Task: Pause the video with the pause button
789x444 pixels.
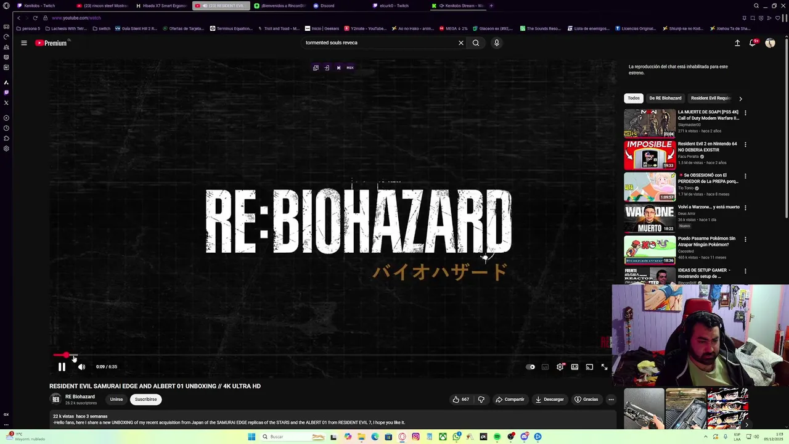Action: click(x=62, y=367)
